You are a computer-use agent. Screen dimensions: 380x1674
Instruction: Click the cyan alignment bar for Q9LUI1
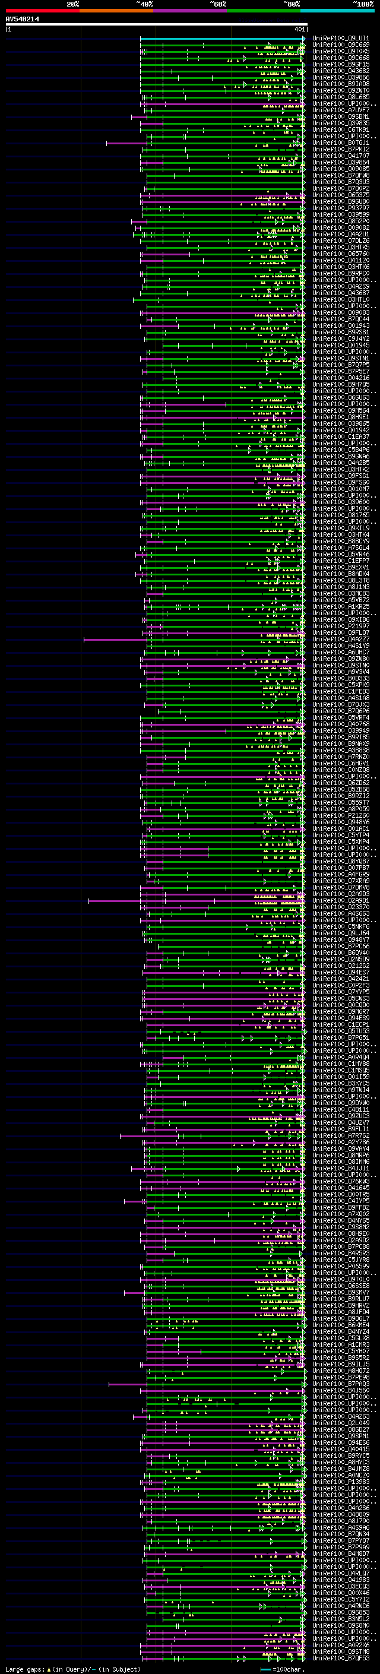222,39
